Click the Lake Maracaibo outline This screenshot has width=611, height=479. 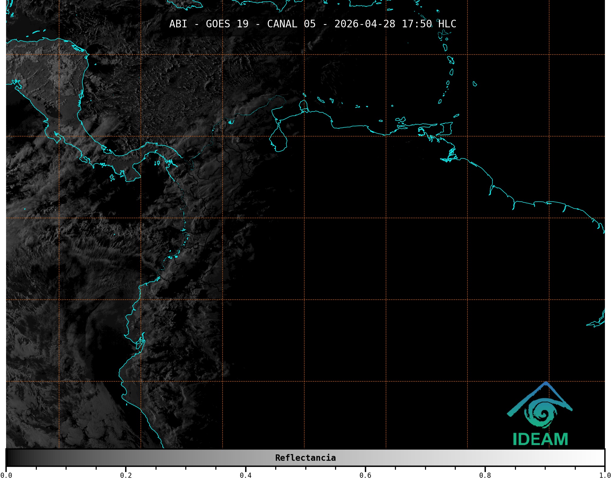(x=278, y=140)
